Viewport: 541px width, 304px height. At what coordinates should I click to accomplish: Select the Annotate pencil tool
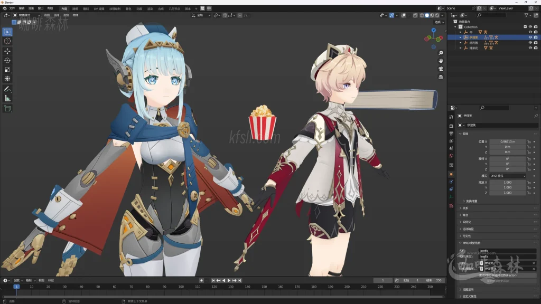(7, 89)
